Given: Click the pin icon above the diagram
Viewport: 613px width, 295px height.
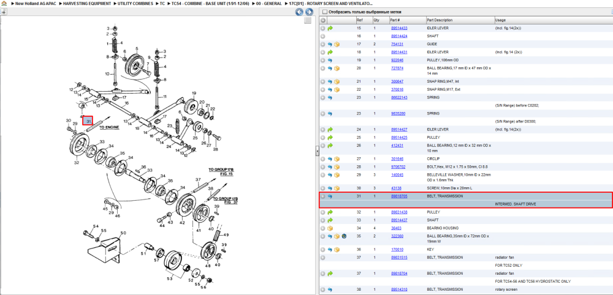Looking at the screenshot, I should [4, 12].
